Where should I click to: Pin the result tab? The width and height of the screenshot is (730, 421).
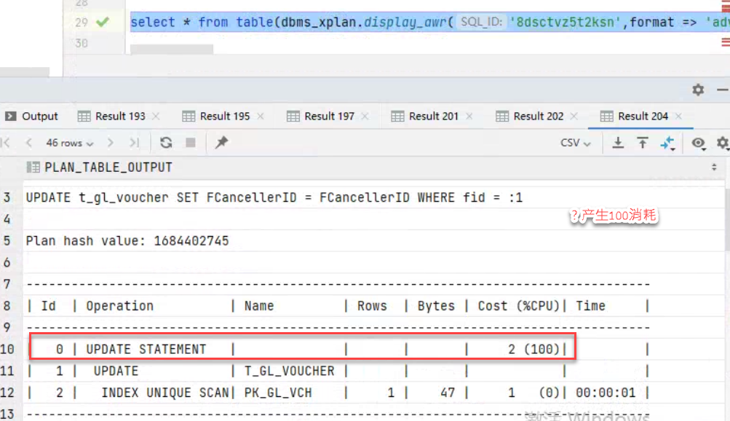221,143
